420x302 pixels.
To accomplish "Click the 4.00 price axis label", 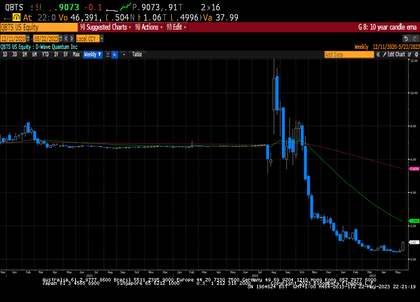I will (413, 193).
